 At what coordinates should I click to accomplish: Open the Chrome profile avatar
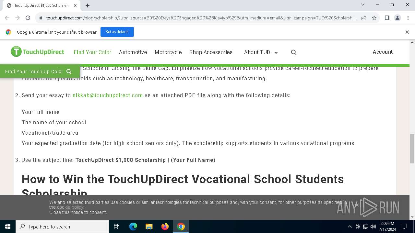point(397,18)
